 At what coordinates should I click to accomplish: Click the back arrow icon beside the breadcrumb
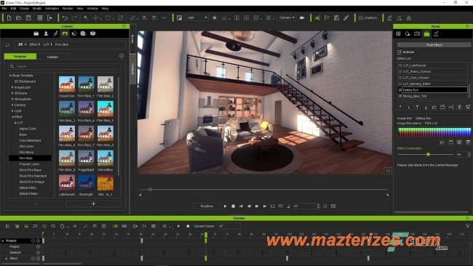point(7,45)
